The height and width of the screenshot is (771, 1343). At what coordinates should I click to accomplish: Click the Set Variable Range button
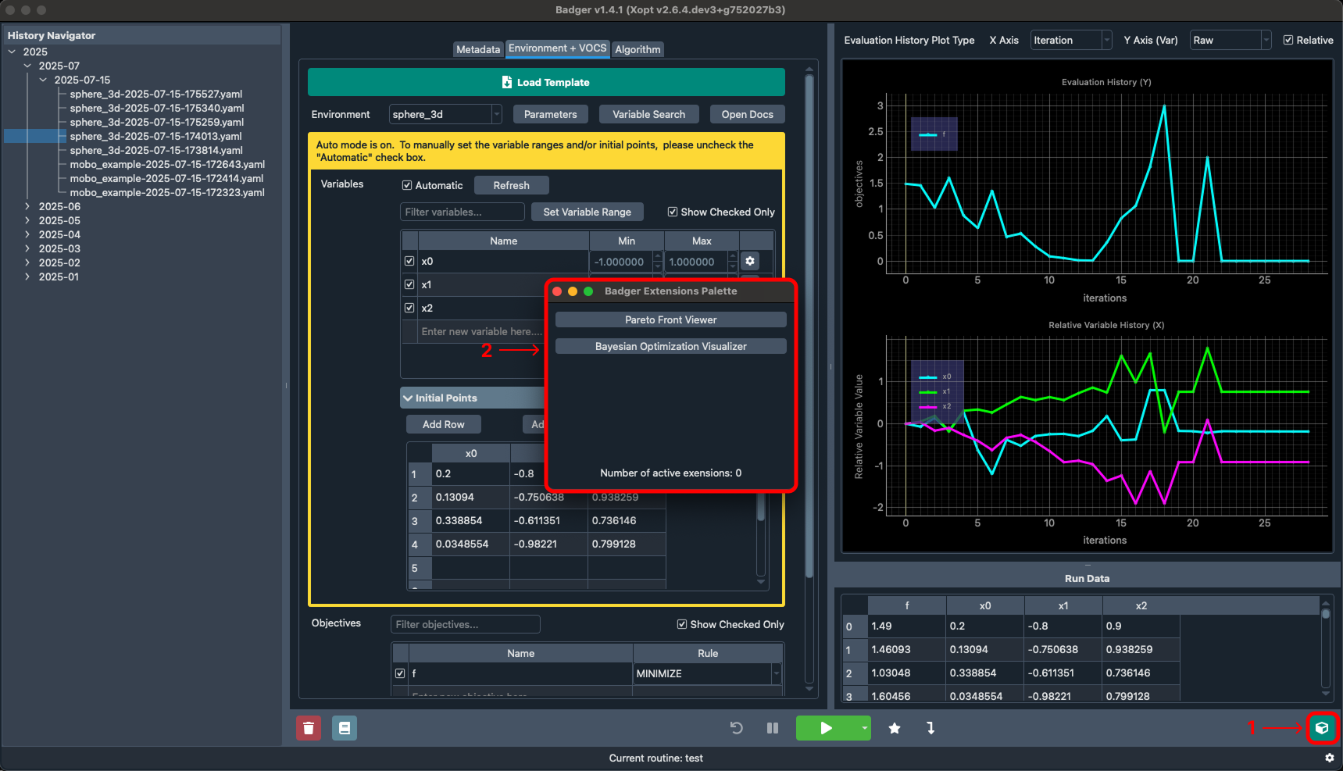587,212
